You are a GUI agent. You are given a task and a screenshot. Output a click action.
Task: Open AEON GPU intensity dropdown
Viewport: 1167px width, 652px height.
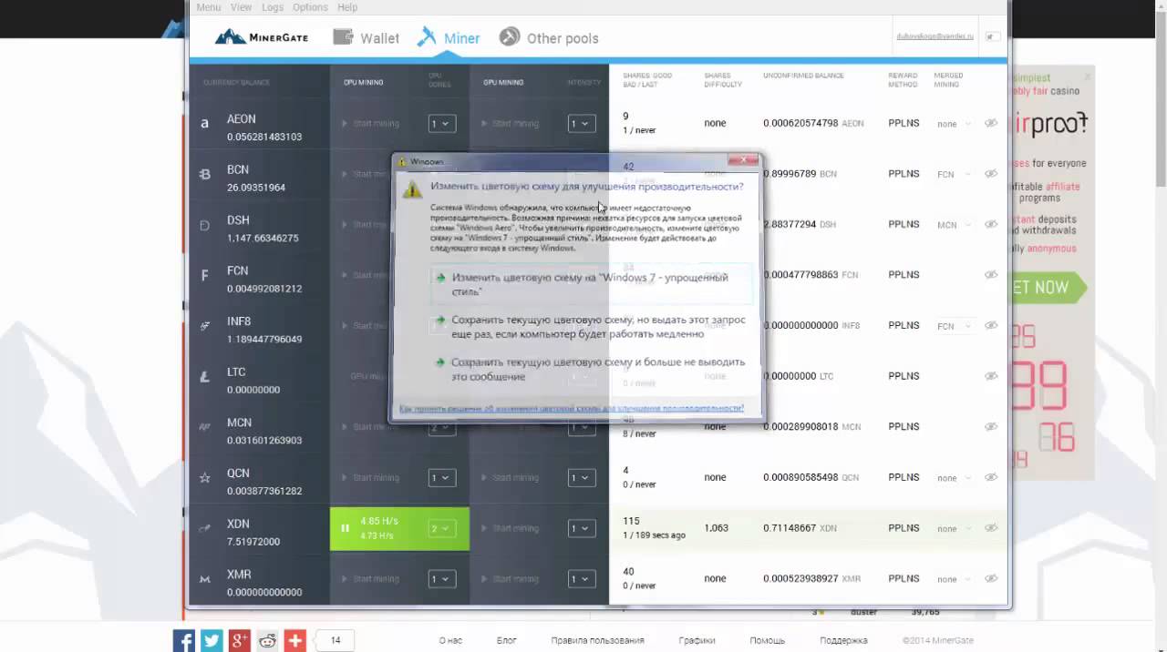click(x=582, y=123)
